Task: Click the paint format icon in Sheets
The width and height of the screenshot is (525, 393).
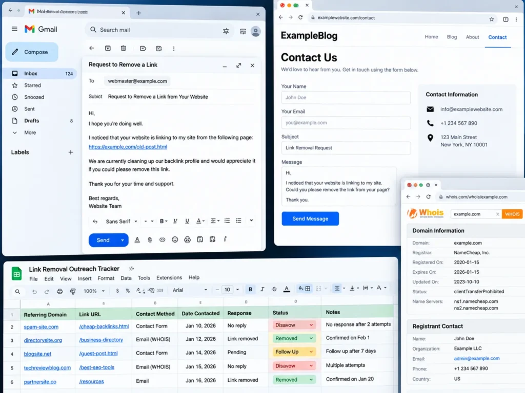Action: (73, 291)
